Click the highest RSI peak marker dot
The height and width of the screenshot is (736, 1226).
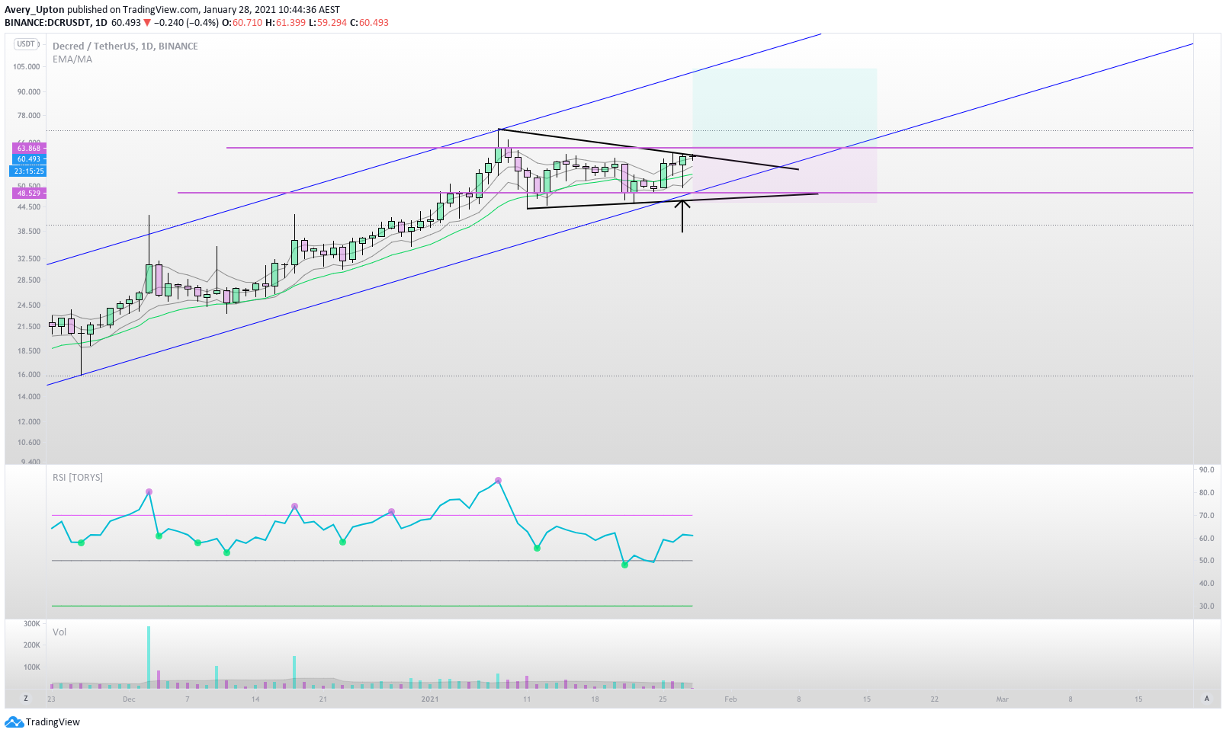tap(498, 481)
